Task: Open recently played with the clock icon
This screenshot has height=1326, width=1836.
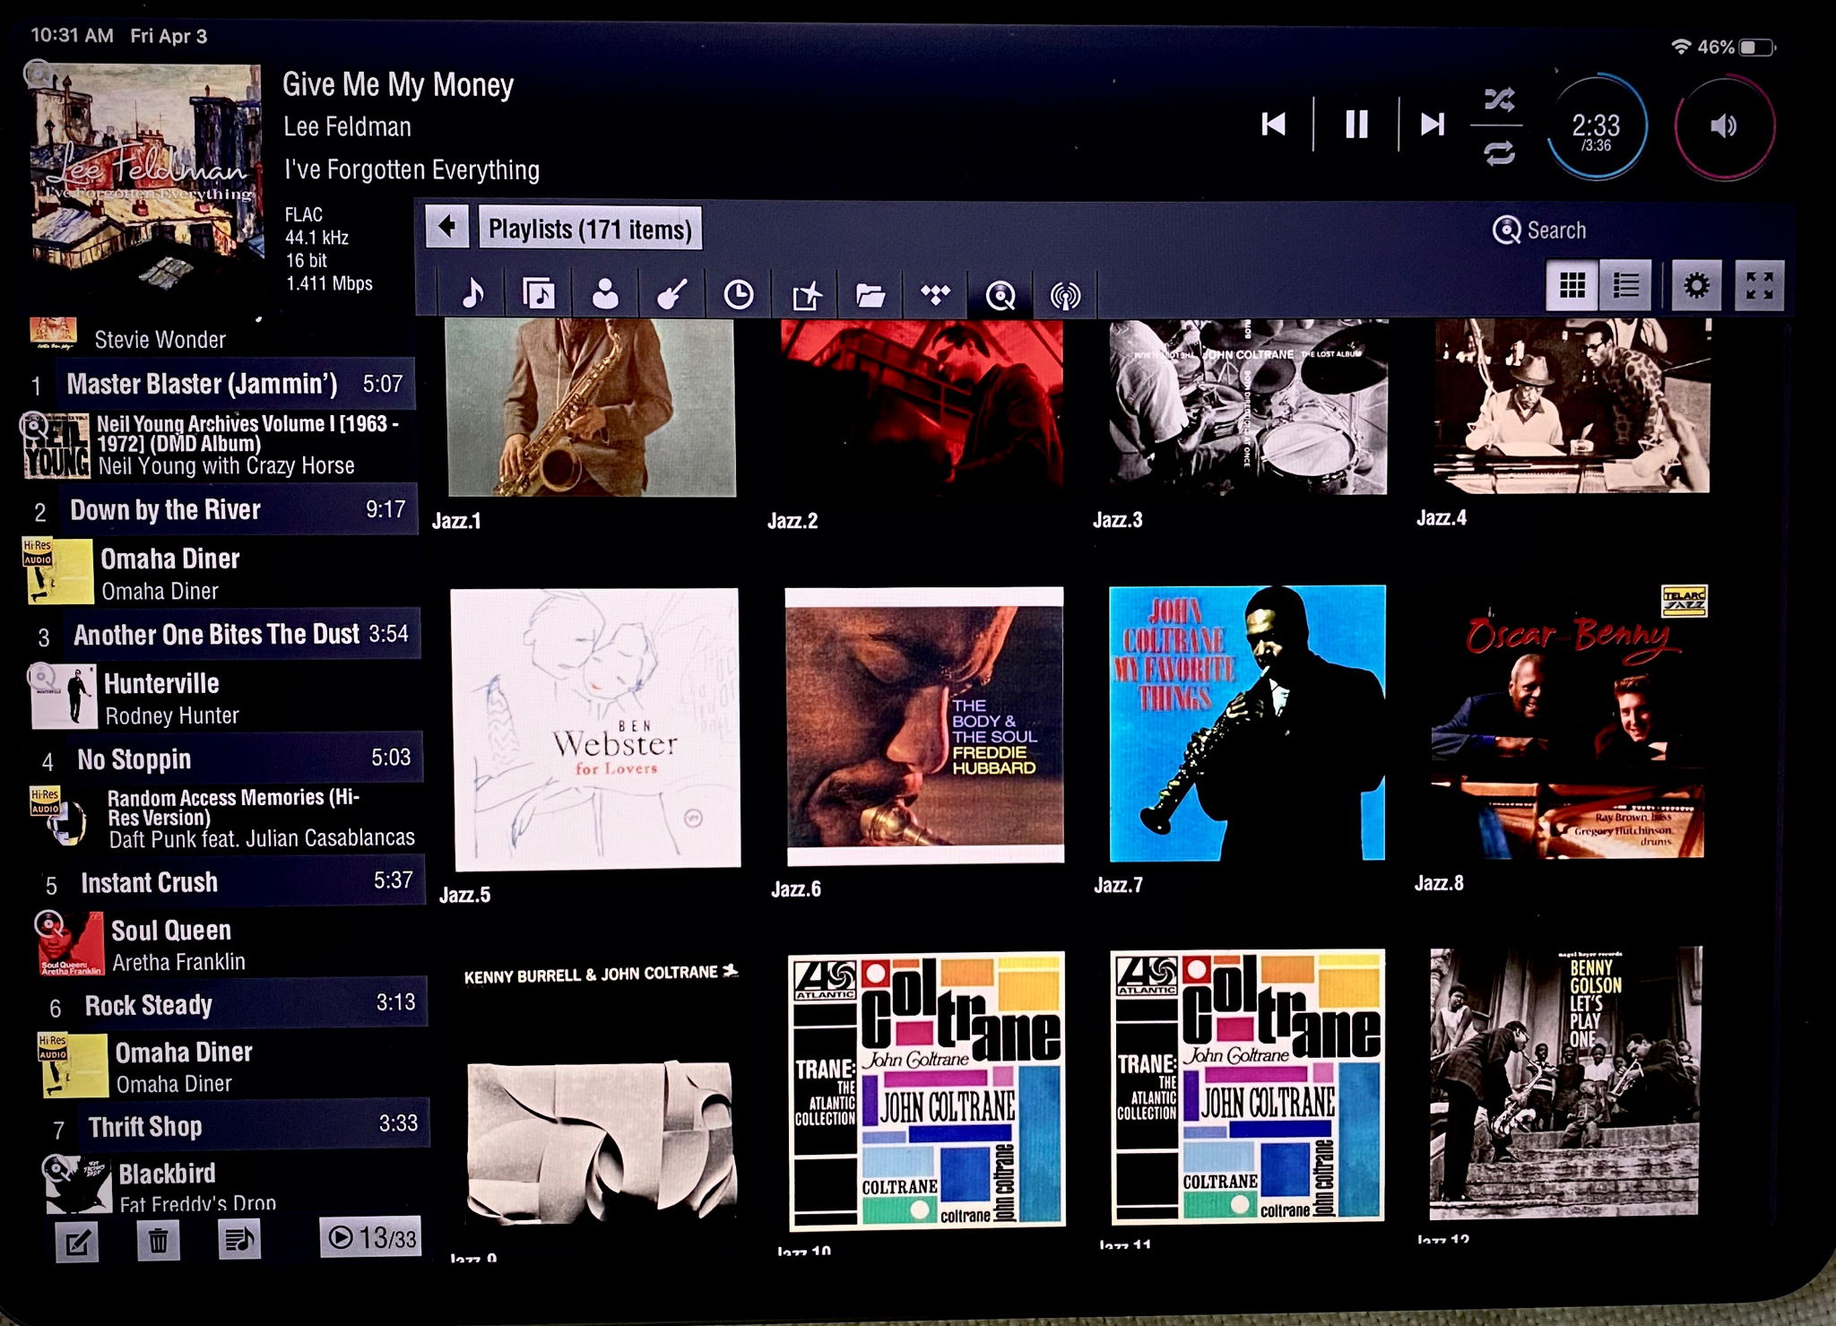Action: (738, 294)
